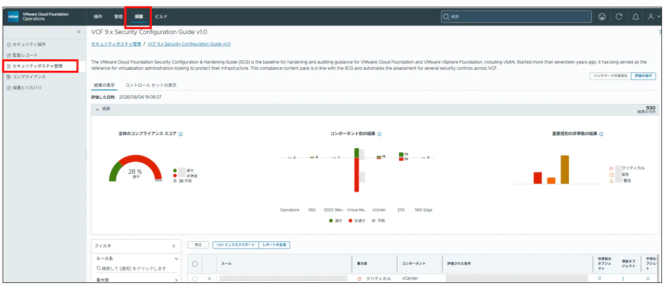Switch to the 結果の表示 tab
Image resolution: width=664 pixels, height=286 pixels.
pyautogui.click(x=104, y=85)
